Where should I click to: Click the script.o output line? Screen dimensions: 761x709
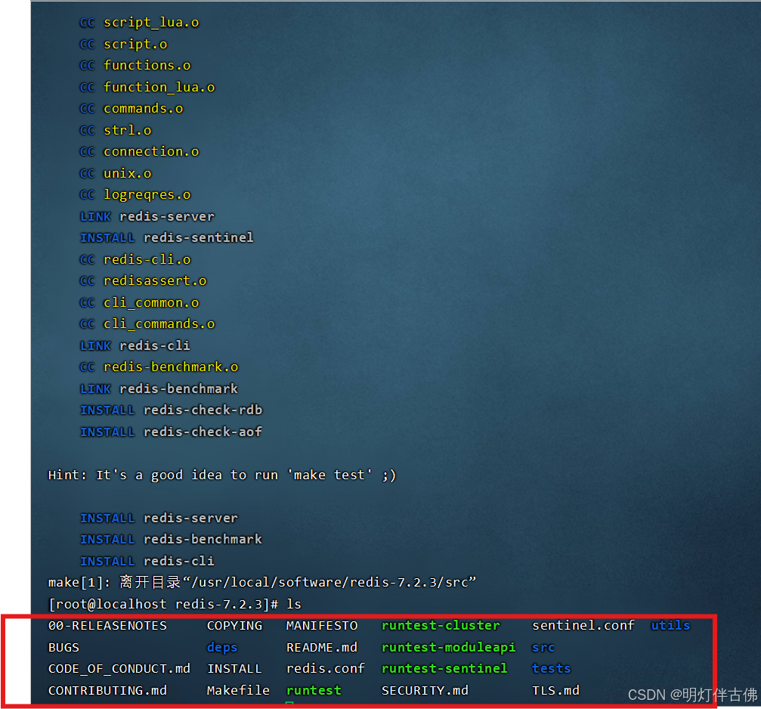123,44
